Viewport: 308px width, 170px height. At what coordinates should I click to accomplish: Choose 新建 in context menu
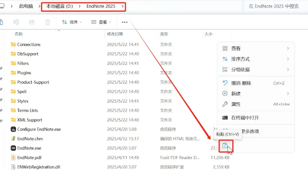[256, 93]
